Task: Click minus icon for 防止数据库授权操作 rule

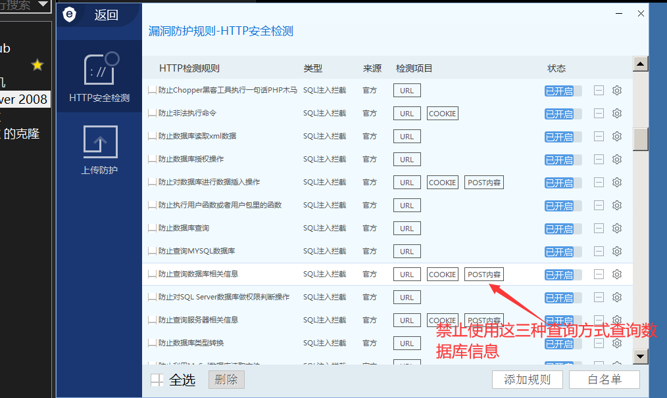Action: [x=599, y=160]
